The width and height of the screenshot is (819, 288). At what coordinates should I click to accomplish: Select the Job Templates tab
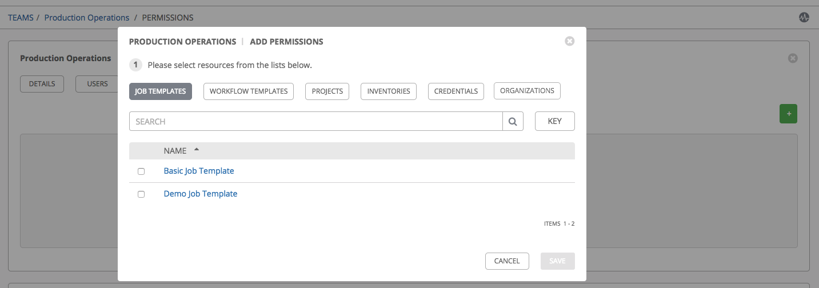[x=160, y=91]
